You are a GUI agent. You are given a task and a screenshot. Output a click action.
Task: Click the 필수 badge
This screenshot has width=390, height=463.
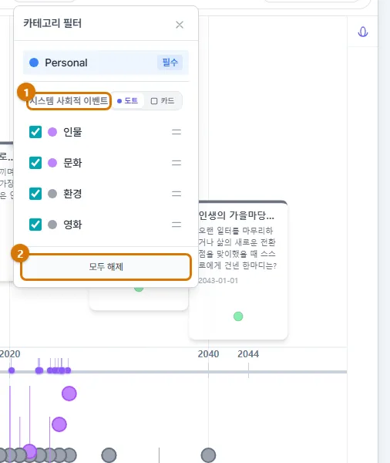(170, 63)
